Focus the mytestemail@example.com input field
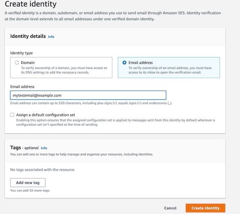The height and width of the screenshot is (214, 240). (88, 95)
